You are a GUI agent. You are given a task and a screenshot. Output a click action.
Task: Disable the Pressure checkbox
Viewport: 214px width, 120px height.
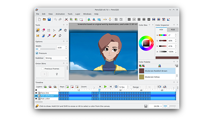tap(37, 53)
